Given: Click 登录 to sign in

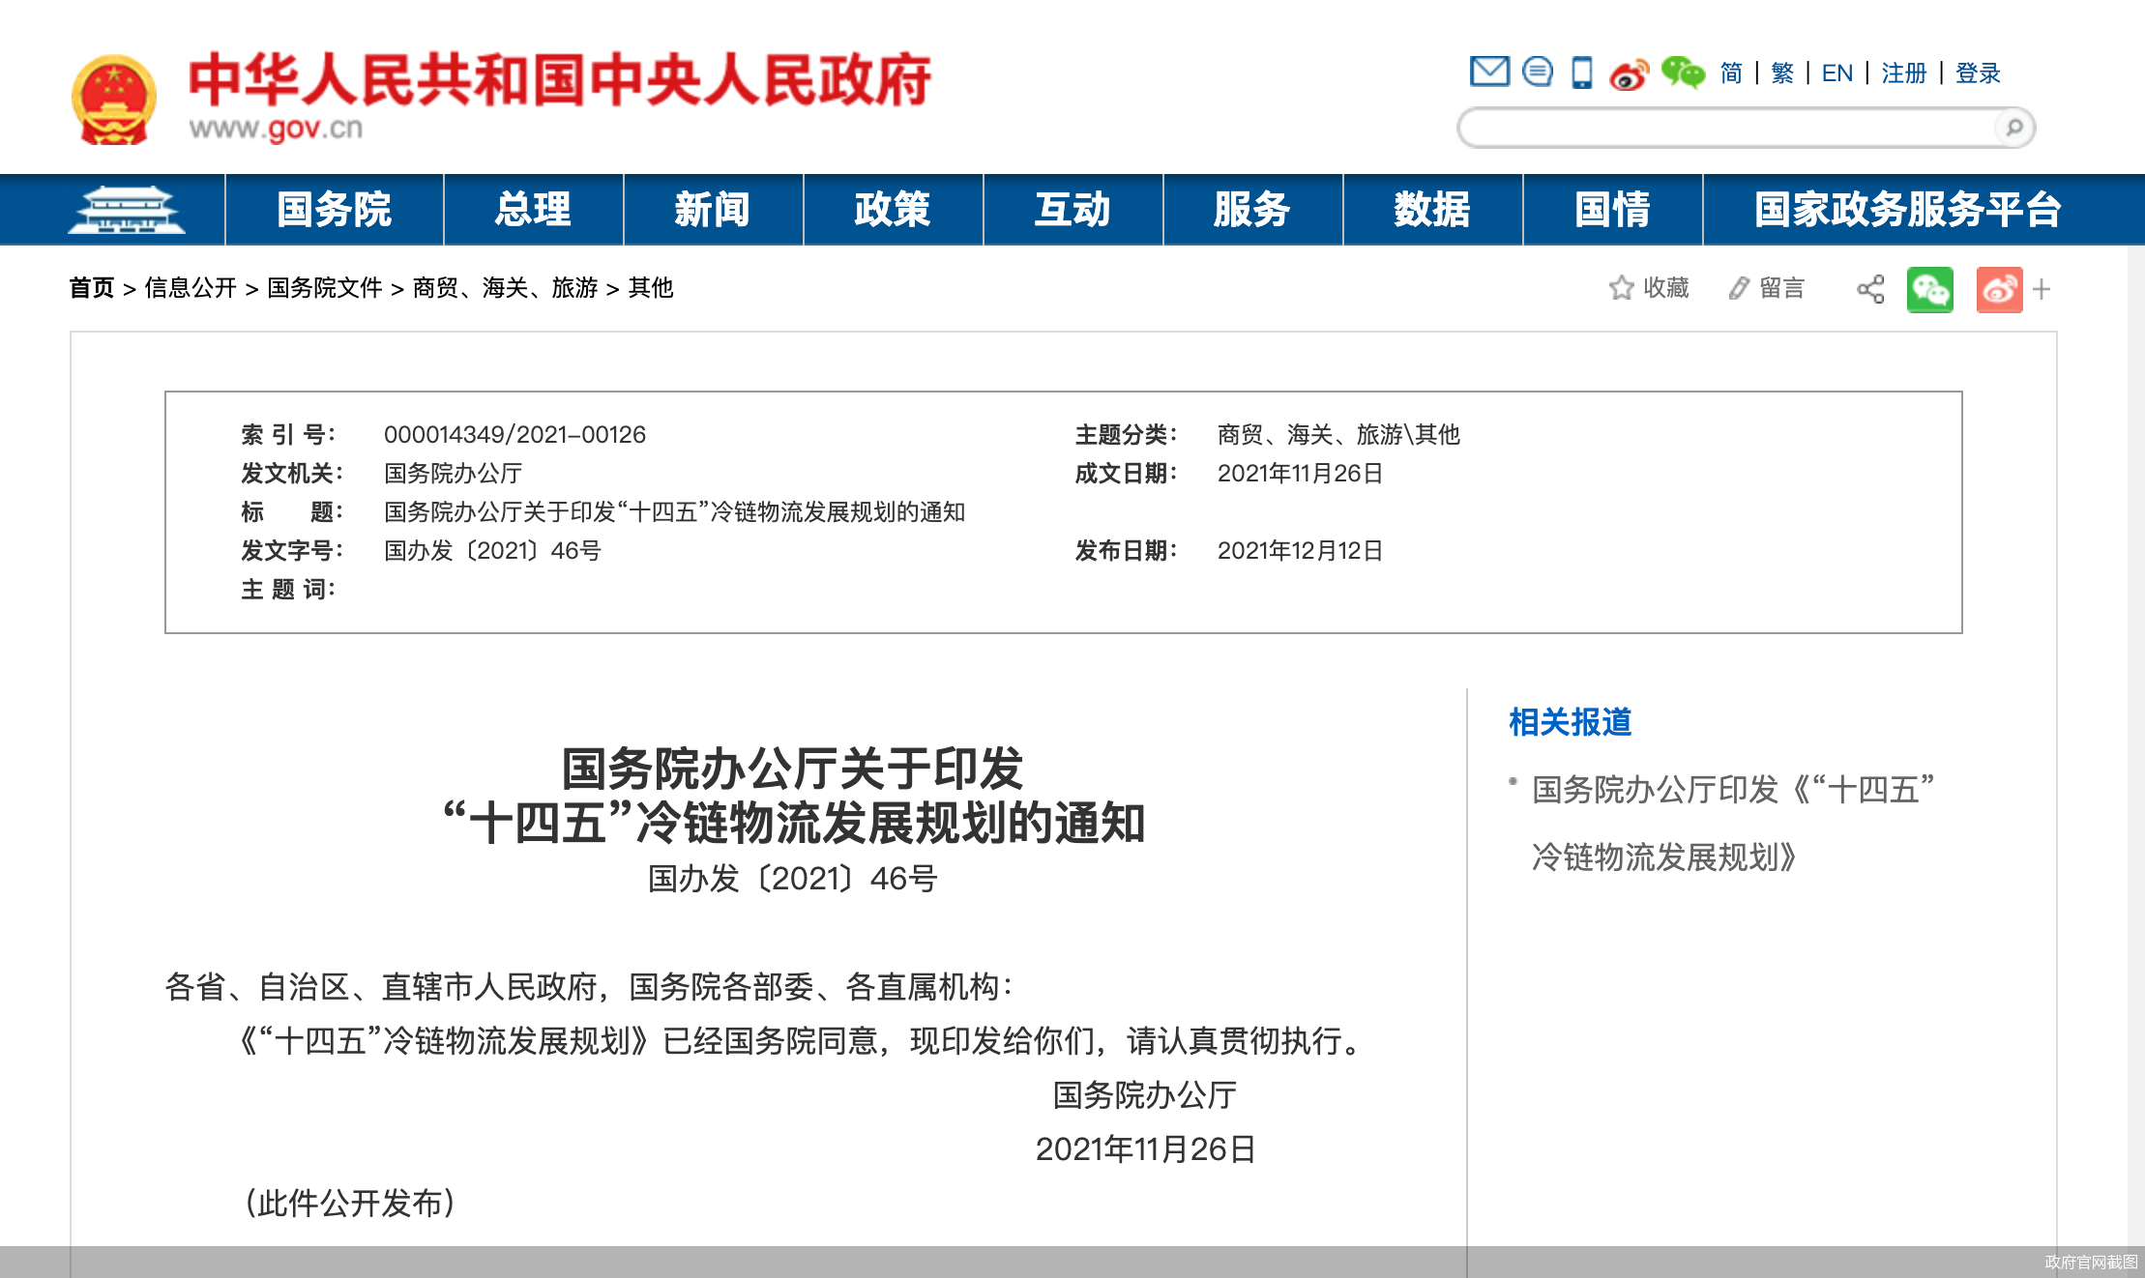Looking at the screenshot, I should tap(1979, 73).
